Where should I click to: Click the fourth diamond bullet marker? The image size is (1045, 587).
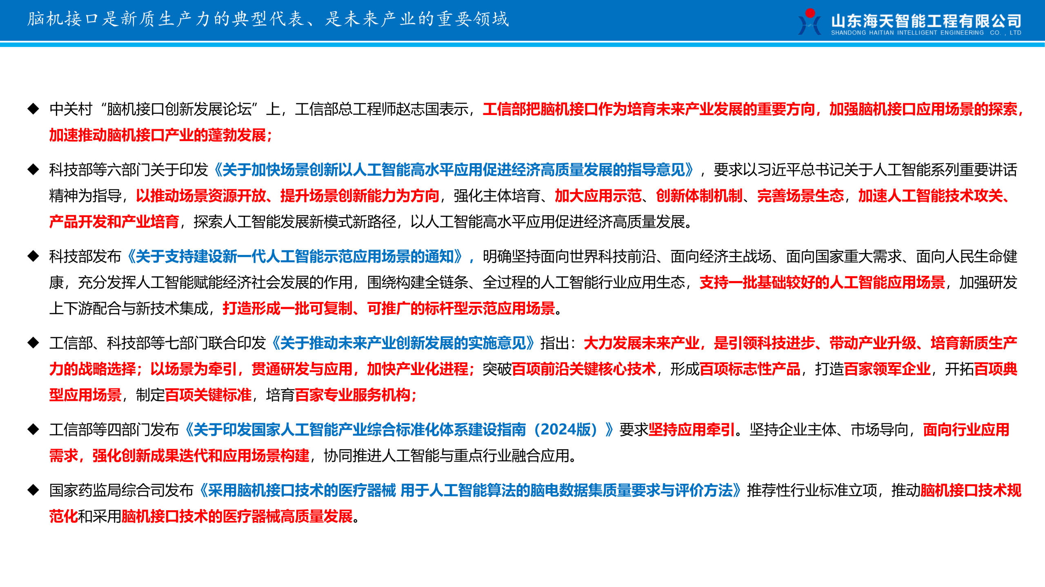pos(33,343)
